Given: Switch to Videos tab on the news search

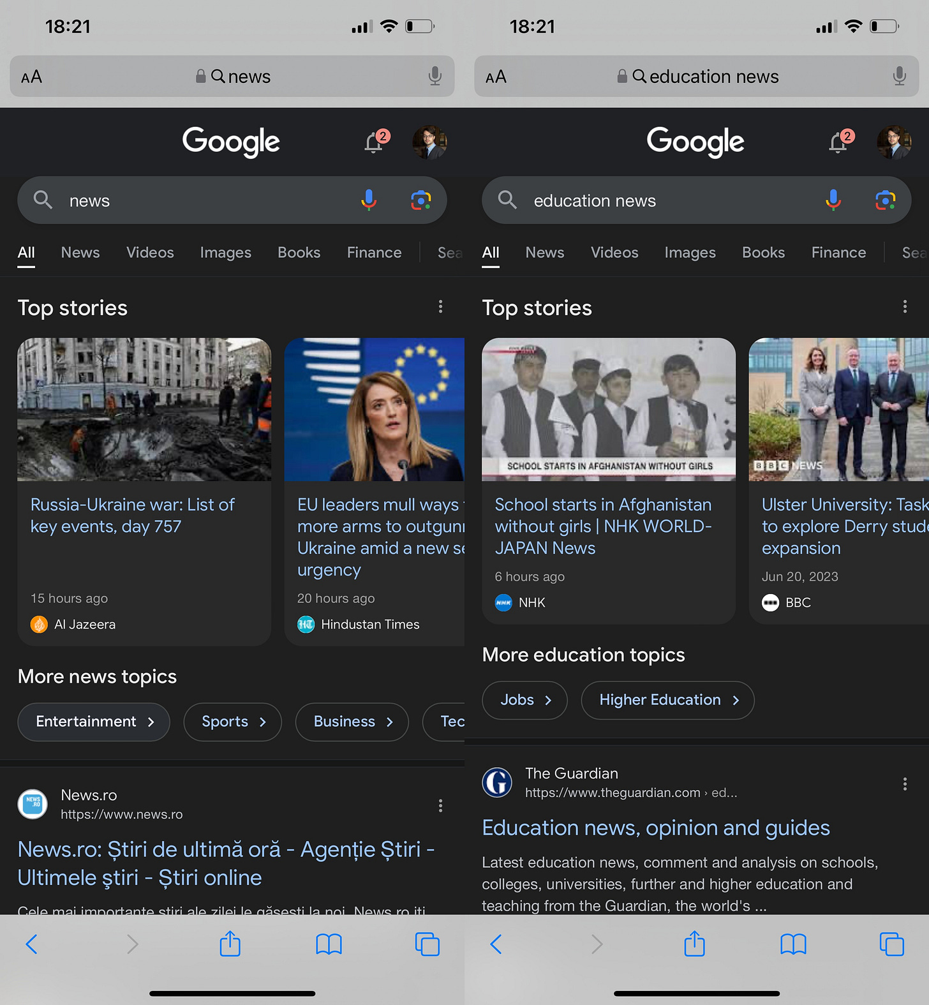Looking at the screenshot, I should tap(150, 253).
